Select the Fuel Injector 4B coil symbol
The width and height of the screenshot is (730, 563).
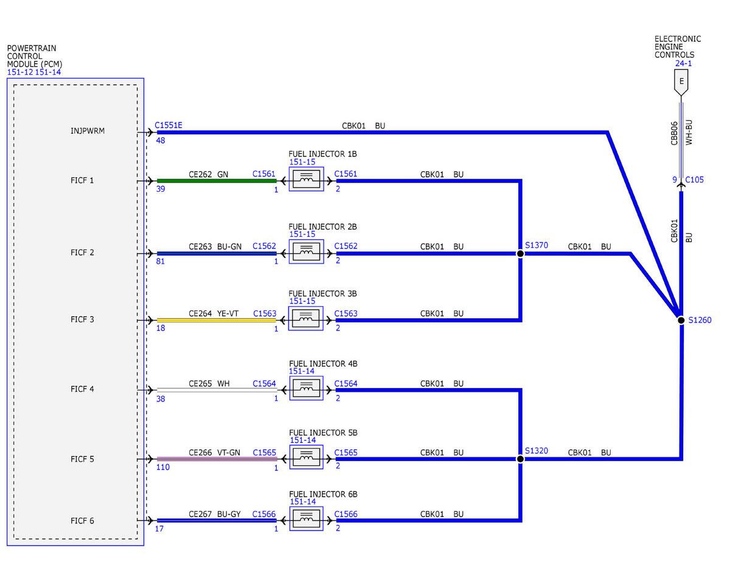(306, 388)
